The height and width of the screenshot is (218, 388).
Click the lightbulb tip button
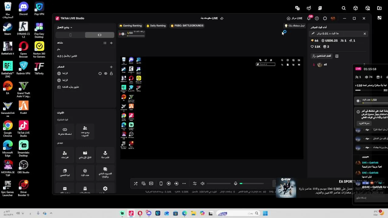pos(295,26)
